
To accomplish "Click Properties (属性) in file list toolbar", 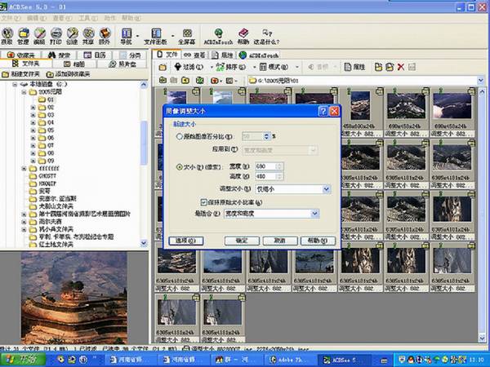I will [x=354, y=67].
